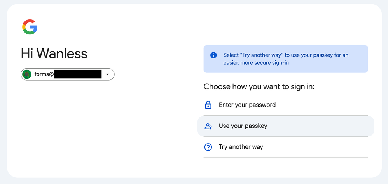Click the question mark help icon
This screenshot has width=388, height=184.
(208, 147)
